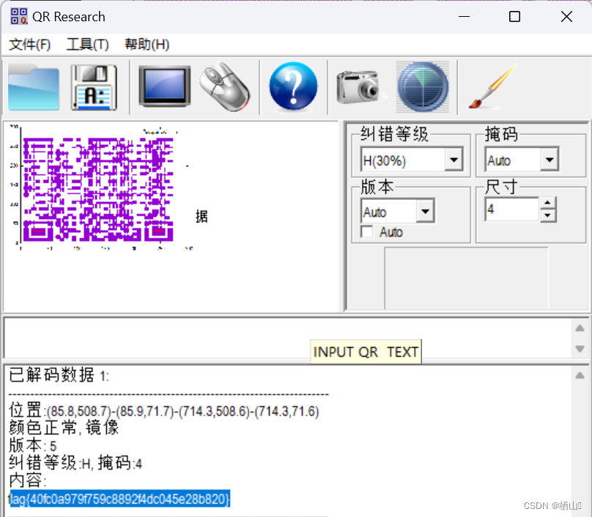Minimize the QR Research window
The height and width of the screenshot is (517, 592).
click(464, 17)
